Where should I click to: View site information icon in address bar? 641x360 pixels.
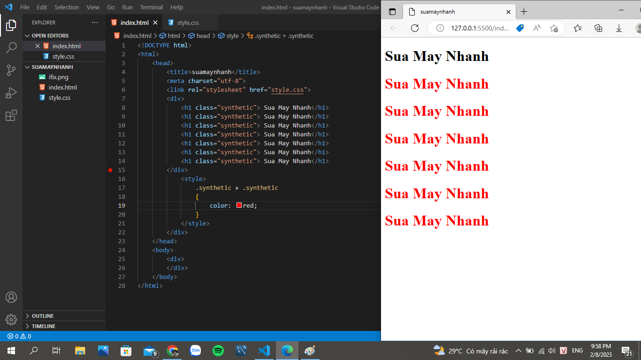440,28
